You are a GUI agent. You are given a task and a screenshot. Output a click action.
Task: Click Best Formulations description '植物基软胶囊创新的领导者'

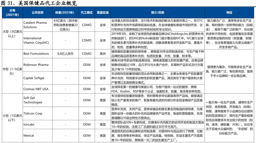point(157,54)
